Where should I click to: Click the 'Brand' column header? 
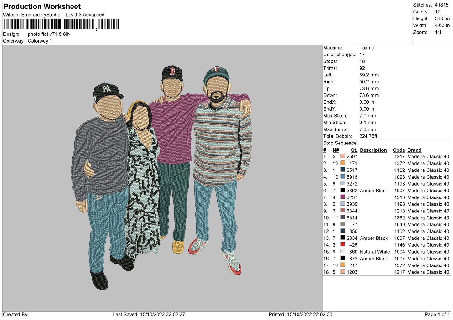pyautogui.click(x=414, y=150)
